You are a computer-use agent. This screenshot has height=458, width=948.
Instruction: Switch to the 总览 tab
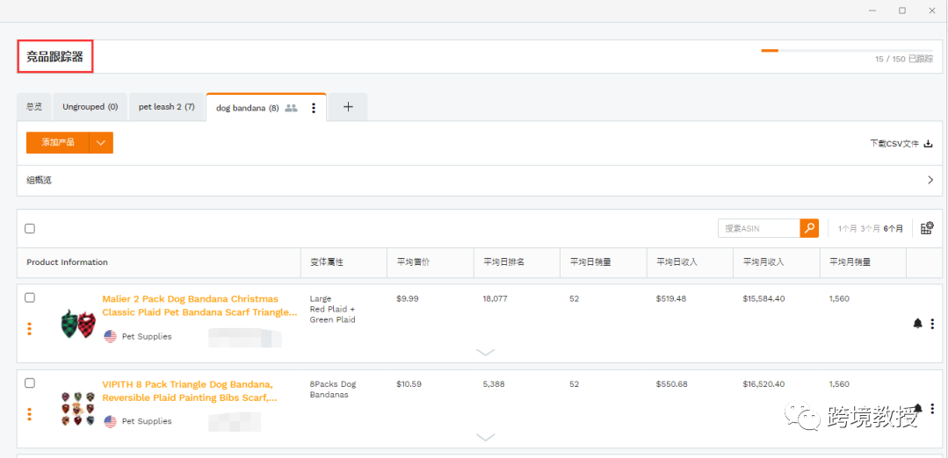tap(34, 107)
